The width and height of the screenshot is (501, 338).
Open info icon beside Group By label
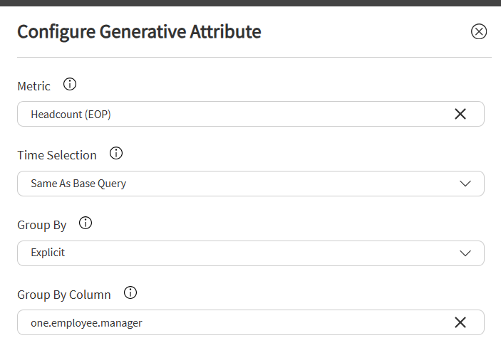tap(86, 223)
